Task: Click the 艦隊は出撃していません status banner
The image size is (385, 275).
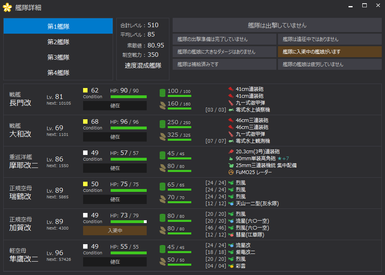Action: point(277,25)
